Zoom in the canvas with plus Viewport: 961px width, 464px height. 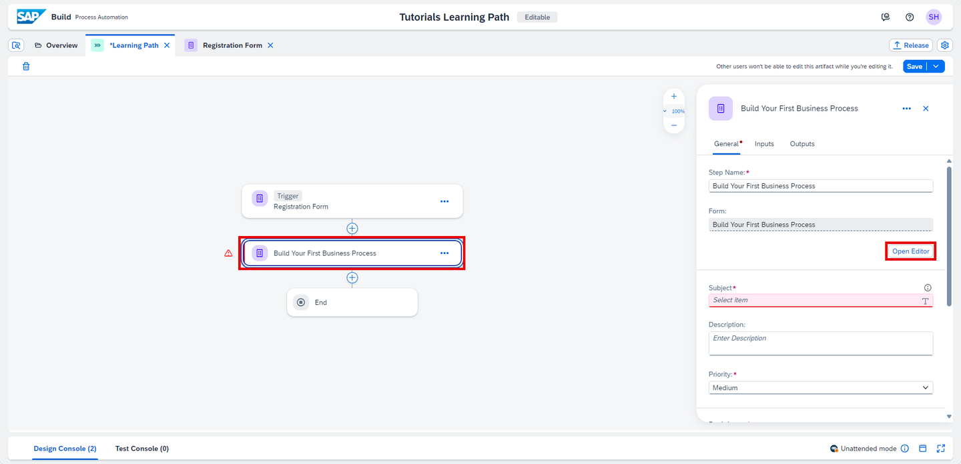click(674, 97)
